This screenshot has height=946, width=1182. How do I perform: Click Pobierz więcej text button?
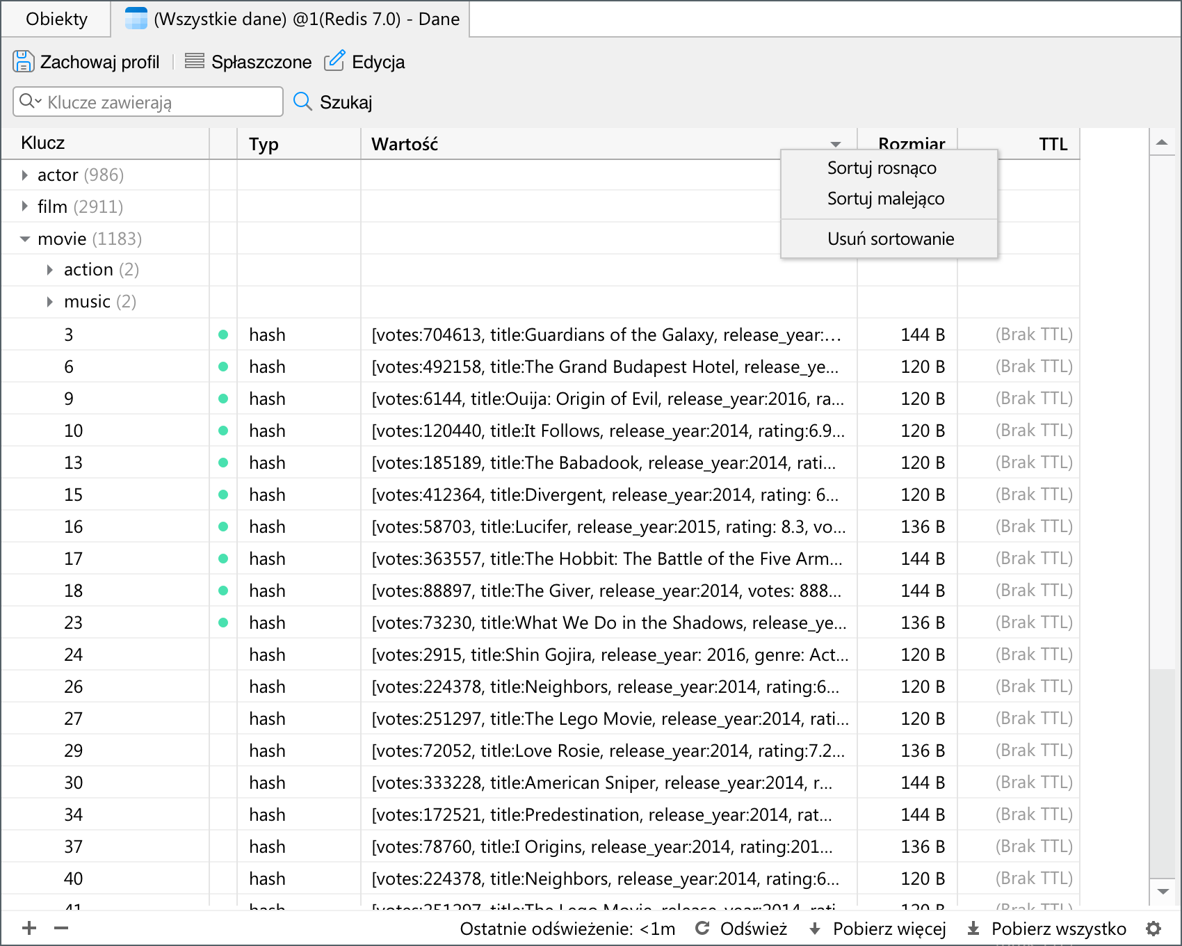point(889,929)
